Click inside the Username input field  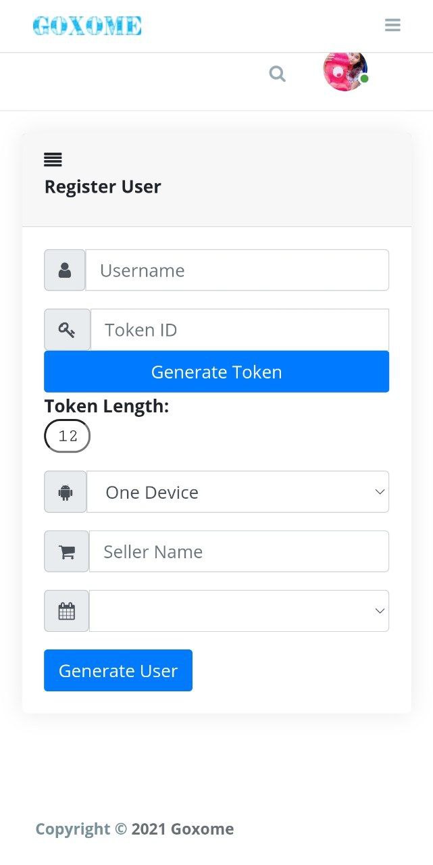click(x=238, y=270)
